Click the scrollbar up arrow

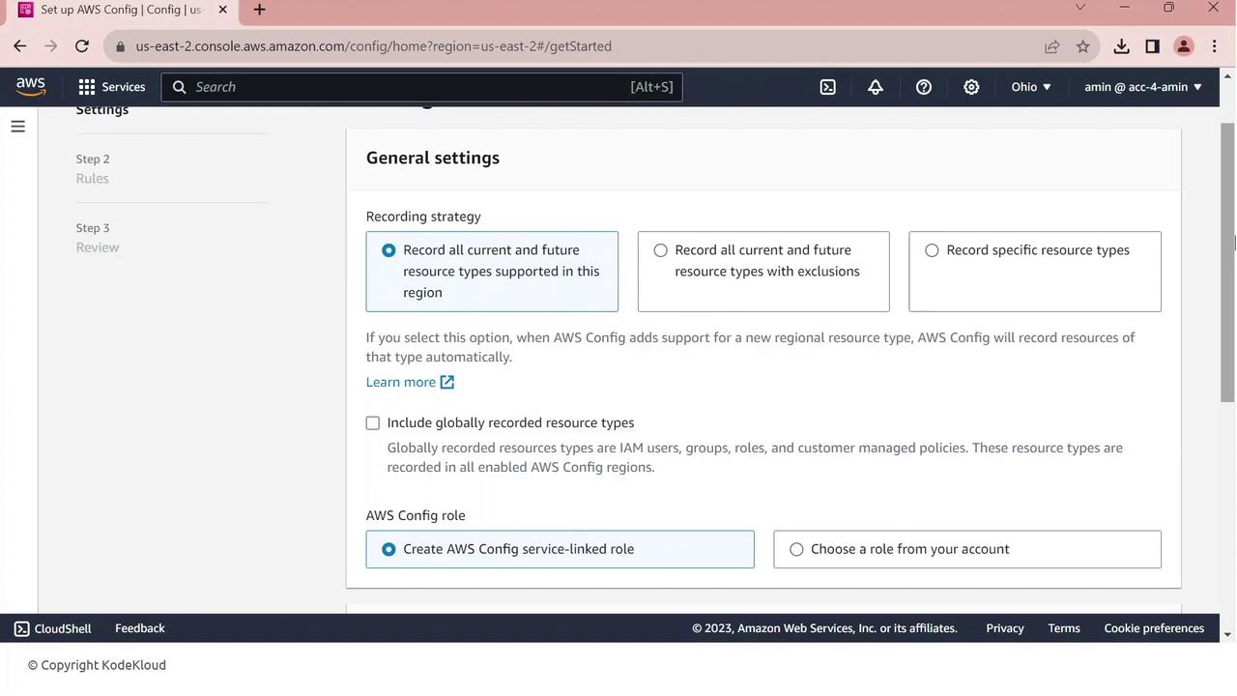point(1227,75)
